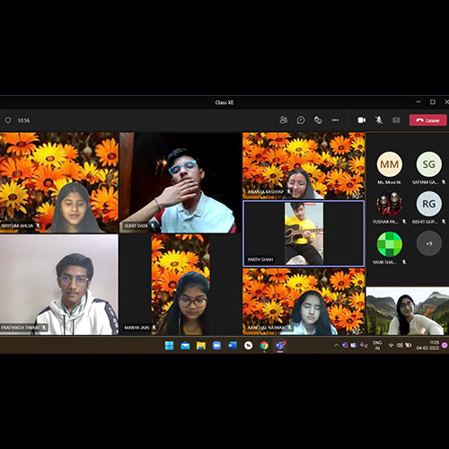Viewport: 449px width, 449px height.
Task: Leave the Class XI meeting
Action: coord(427,120)
